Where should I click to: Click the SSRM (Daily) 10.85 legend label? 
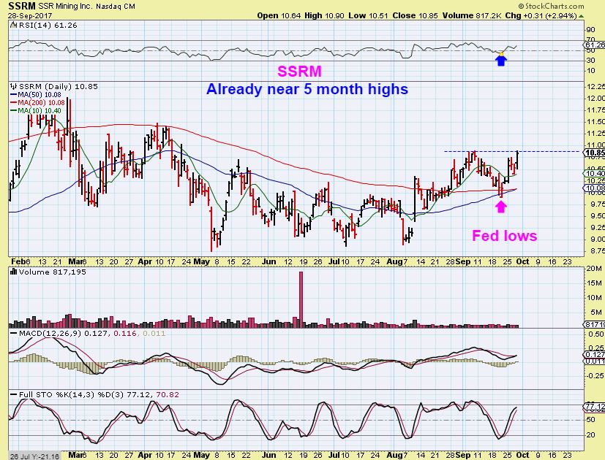click(59, 87)
